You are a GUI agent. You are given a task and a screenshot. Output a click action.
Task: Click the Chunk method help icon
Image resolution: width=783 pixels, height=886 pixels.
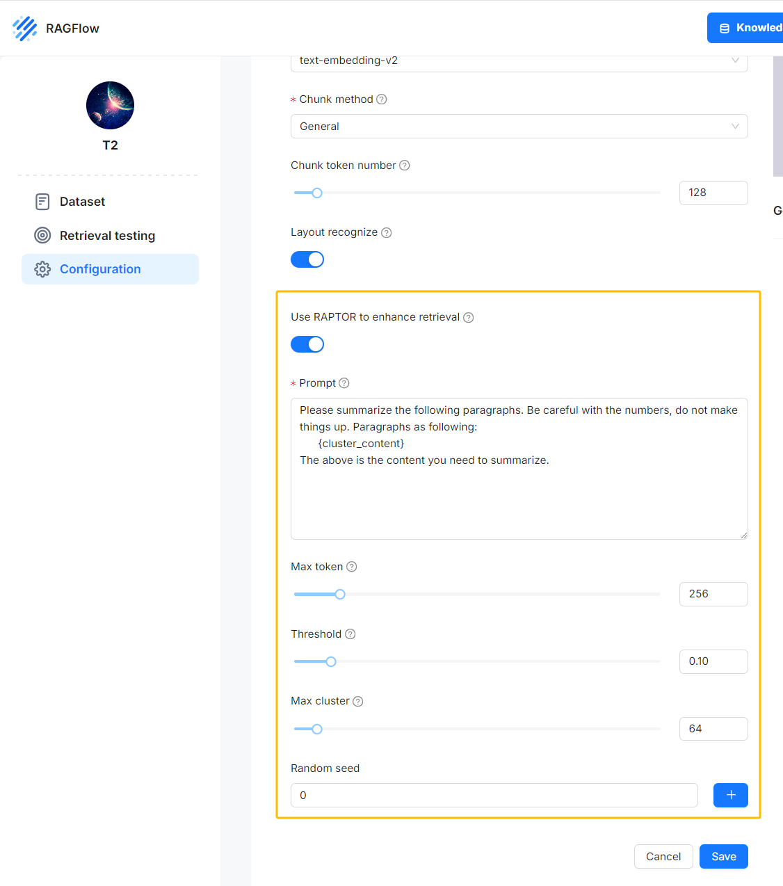(382, 99)
